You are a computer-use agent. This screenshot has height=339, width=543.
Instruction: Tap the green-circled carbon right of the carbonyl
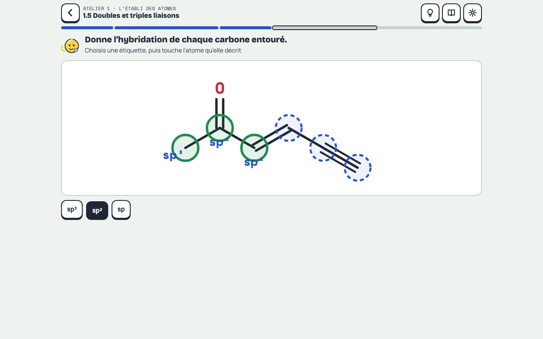[254, 148]
